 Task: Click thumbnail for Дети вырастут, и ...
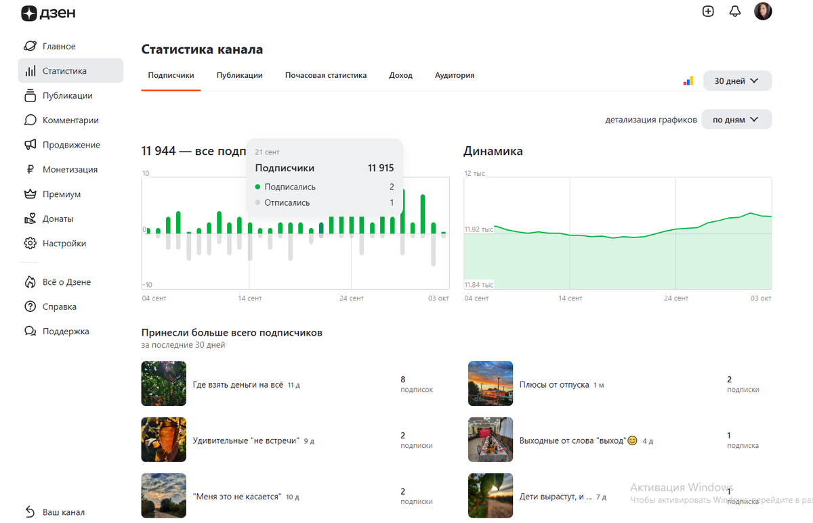[x=491, y=495]
